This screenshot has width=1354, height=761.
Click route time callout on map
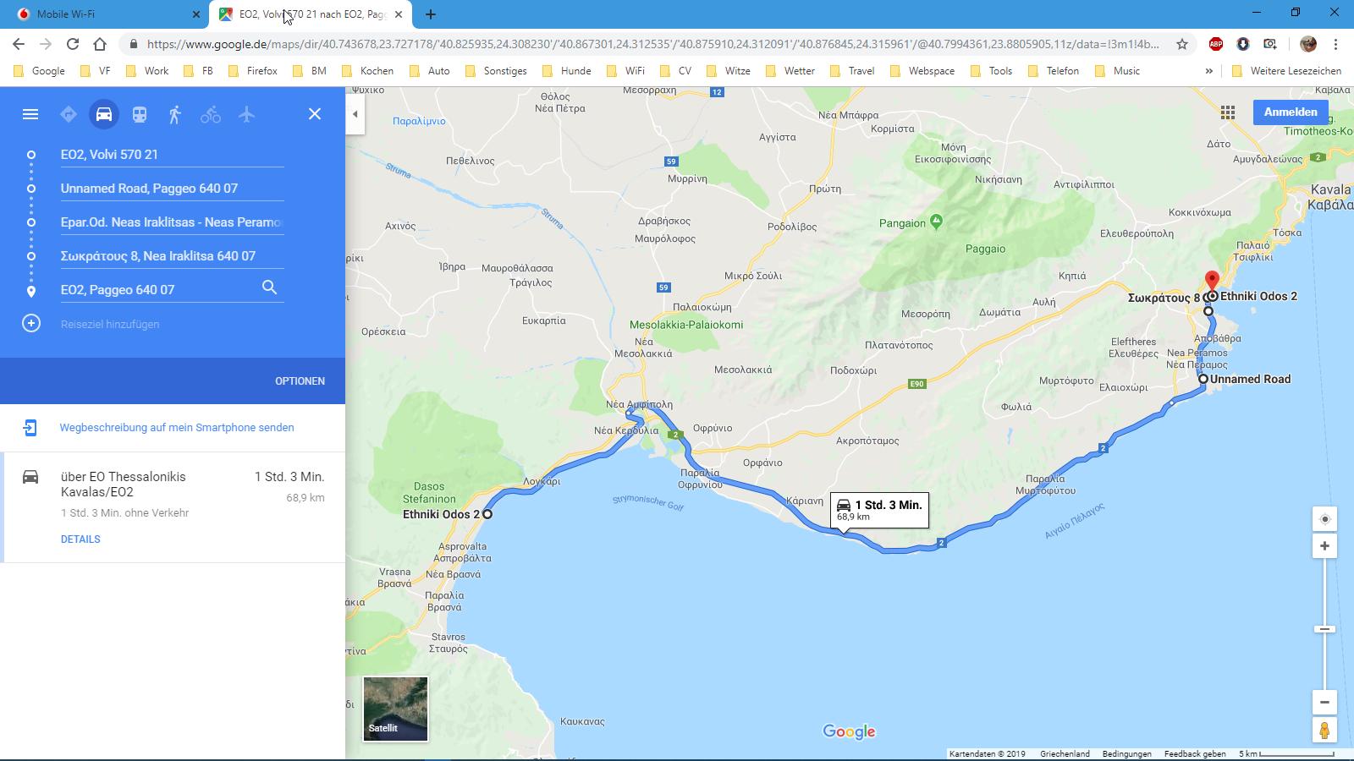pos(879,510)
